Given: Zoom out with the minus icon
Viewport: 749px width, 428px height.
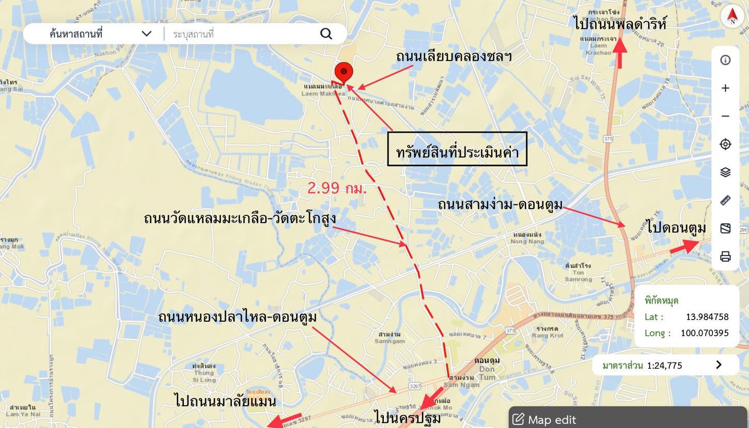Looking at the screenshot, I should pyautogui.click(x=725, y=116).
